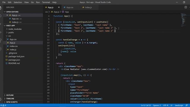Expand the Outline section
This screenshot has height=107, width=190.
tap(10, 95)
